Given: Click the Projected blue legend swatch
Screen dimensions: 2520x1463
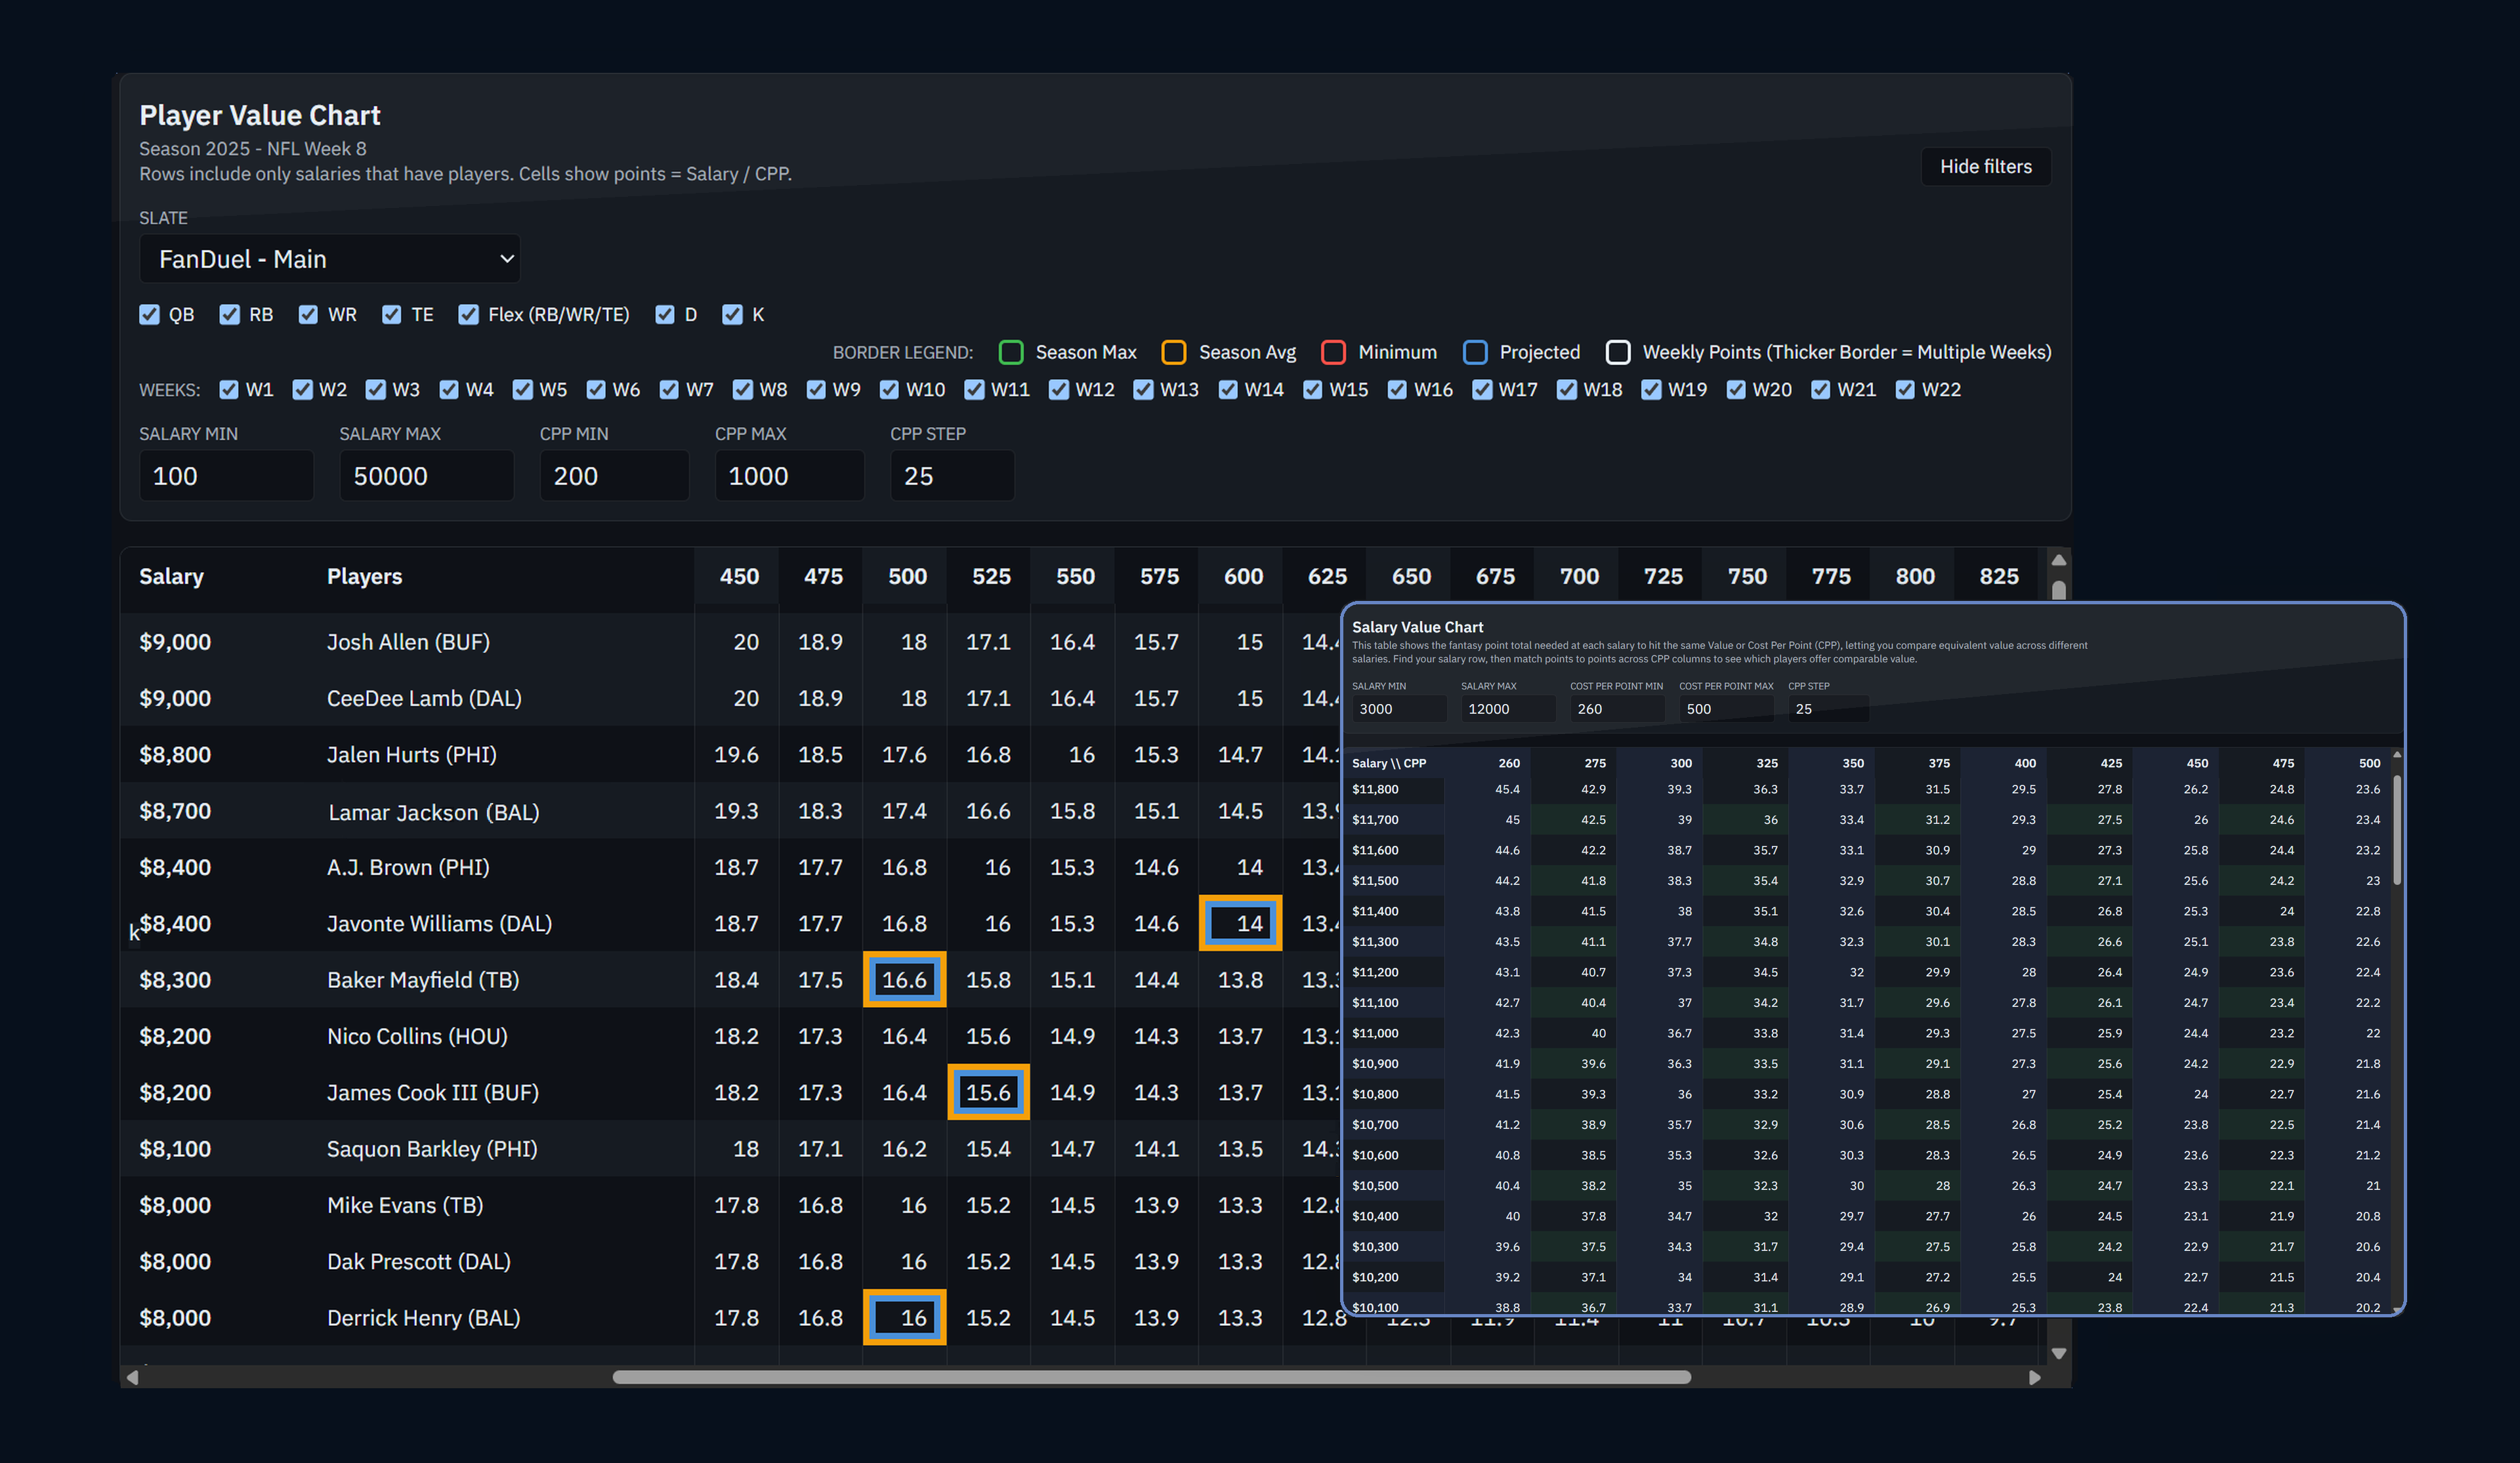Looking at the screenshot, I should pos(1475,352).
